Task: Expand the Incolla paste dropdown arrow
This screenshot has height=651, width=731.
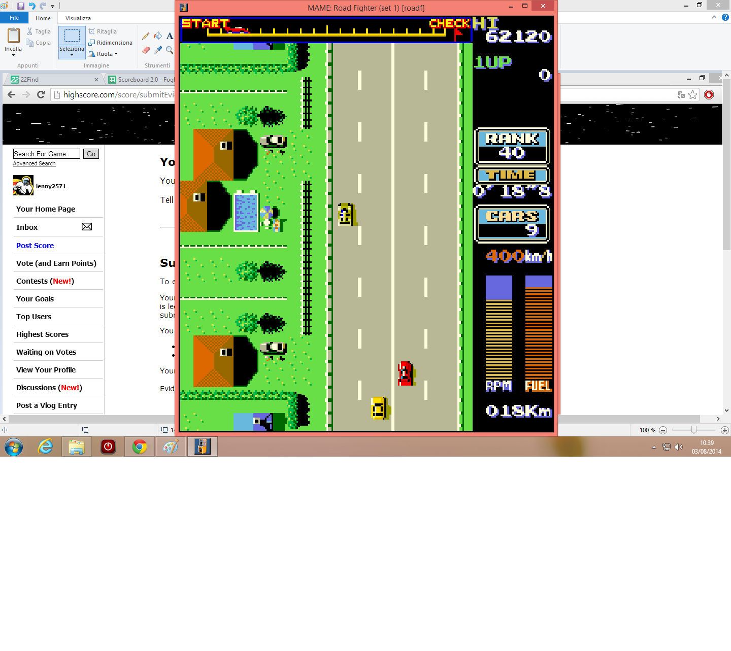Action: point(13,55)
